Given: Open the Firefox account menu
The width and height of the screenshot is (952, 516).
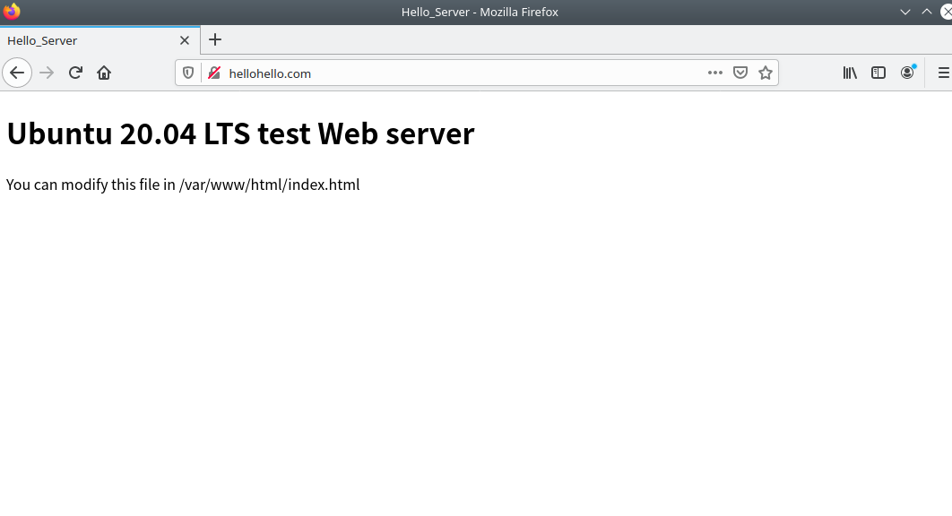Looking at the screenshot, I should coord(907,73).
